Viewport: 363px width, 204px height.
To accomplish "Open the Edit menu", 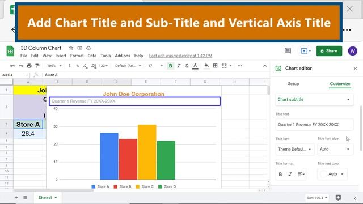I will coord(35,56).
